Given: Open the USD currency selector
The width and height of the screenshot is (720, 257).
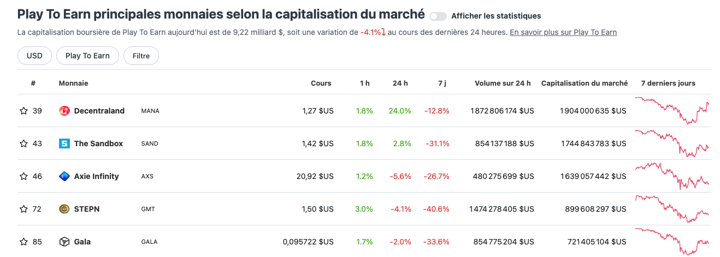Looking at the screenshot, I should (34, 56).
